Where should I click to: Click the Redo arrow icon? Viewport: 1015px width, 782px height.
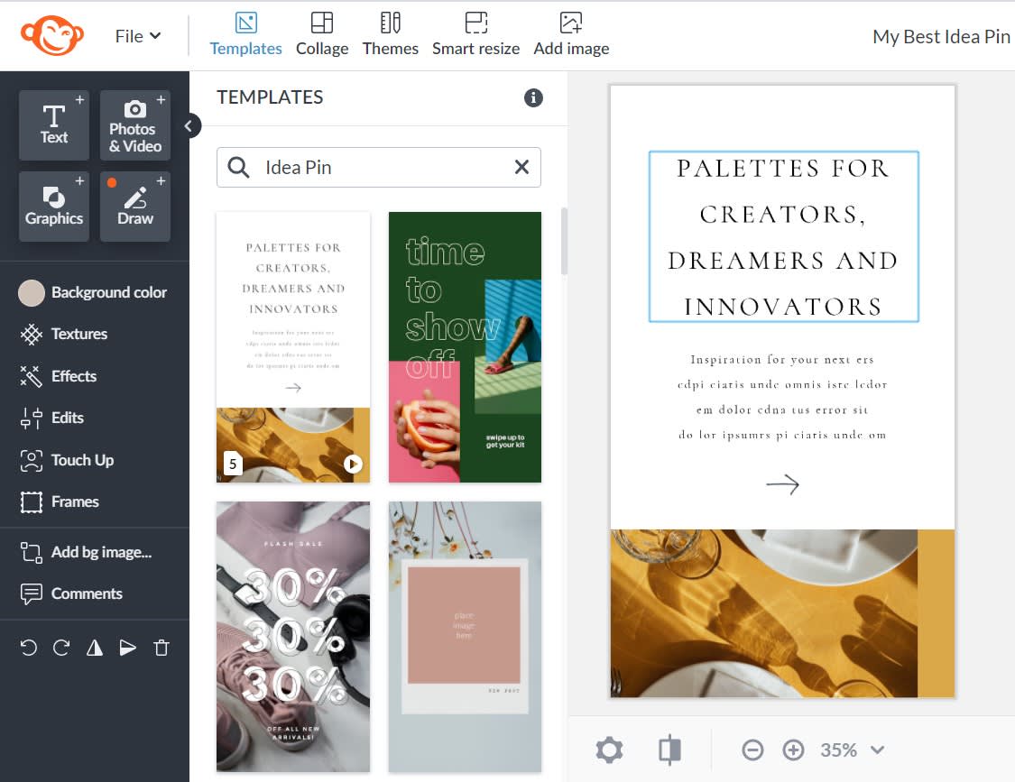(61, 648)
